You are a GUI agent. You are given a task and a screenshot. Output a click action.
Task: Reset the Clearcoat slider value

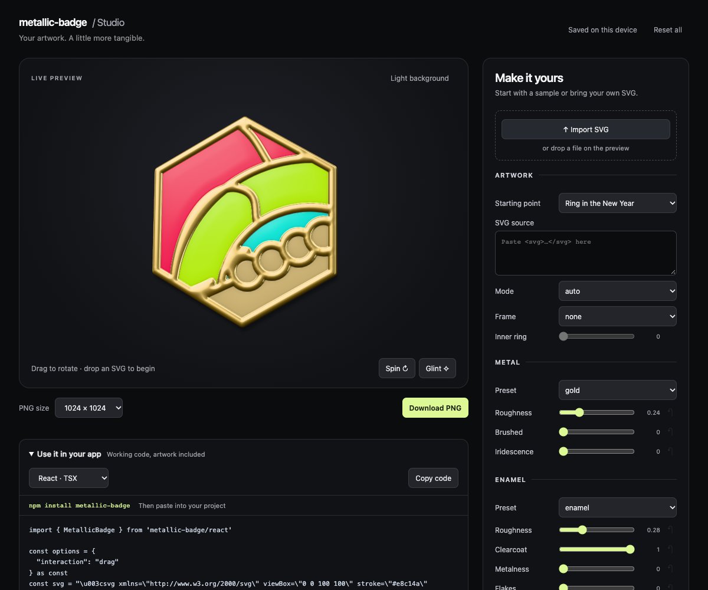(670, 549)
